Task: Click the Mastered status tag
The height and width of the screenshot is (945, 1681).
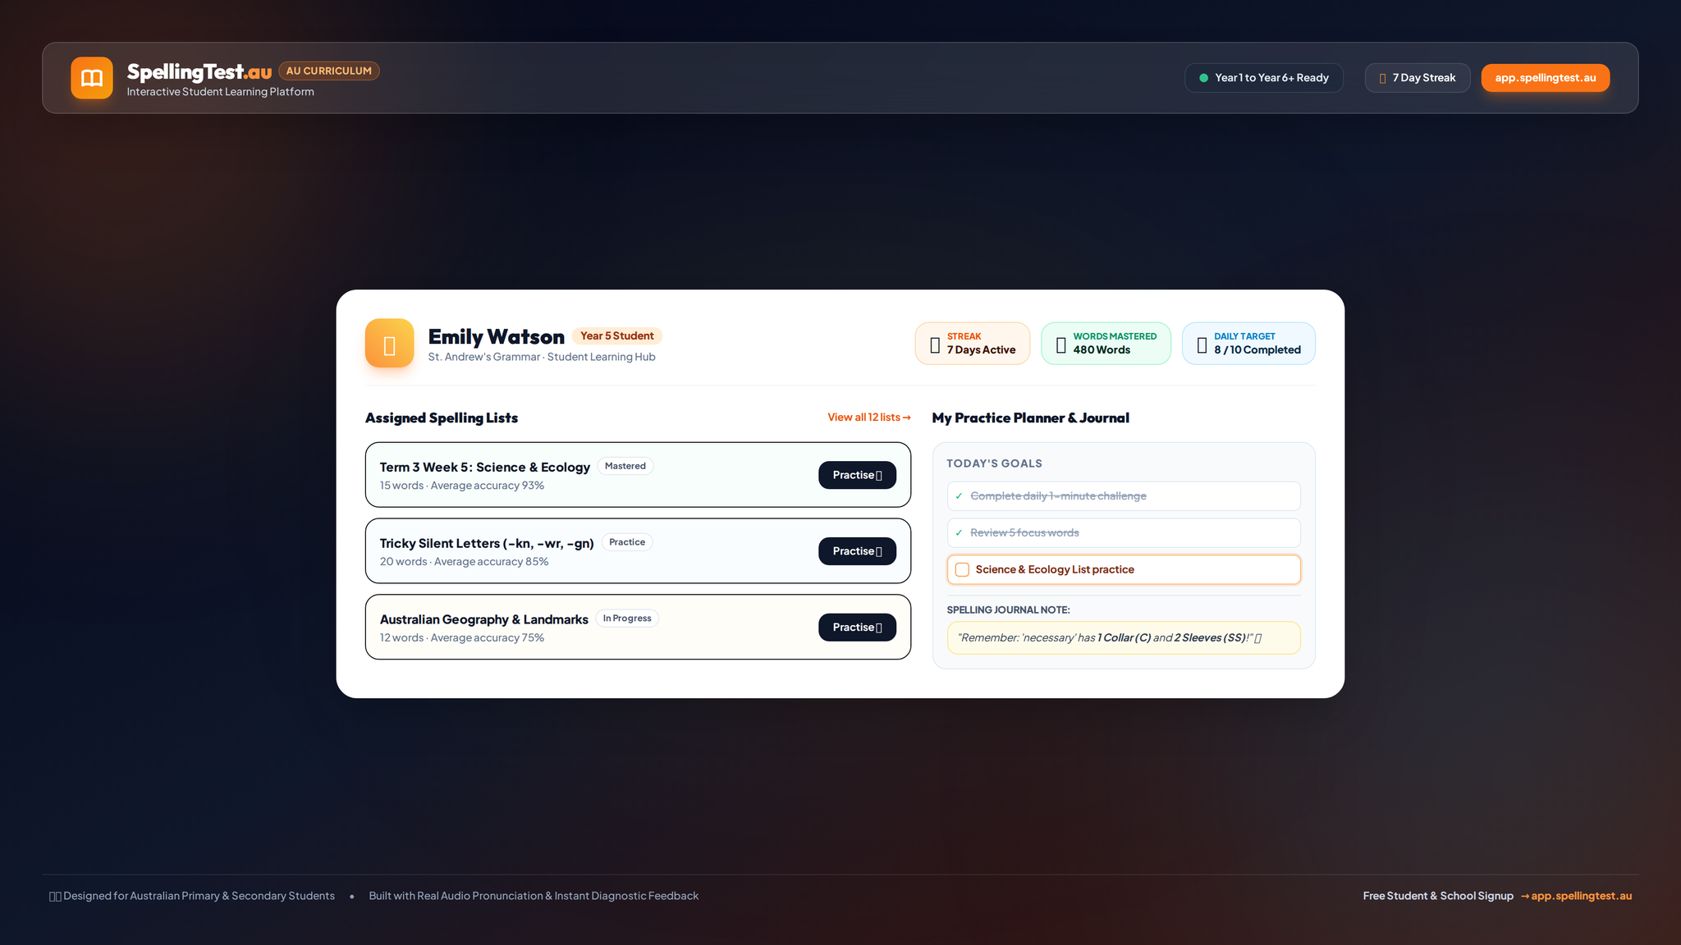Action: click(x=625, y=466)
